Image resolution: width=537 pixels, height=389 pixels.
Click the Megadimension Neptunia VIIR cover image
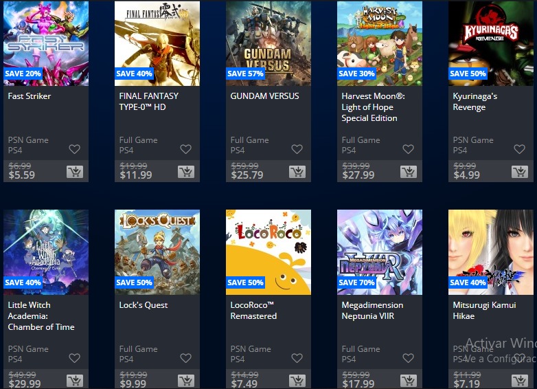coord(380,252)
